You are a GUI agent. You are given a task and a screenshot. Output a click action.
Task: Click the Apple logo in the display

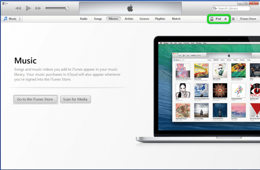pos(130,8)
